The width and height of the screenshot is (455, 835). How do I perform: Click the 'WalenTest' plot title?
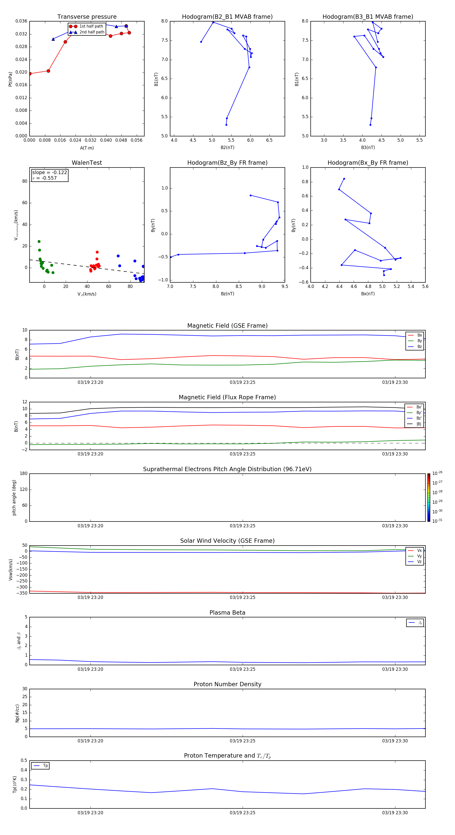87,163
